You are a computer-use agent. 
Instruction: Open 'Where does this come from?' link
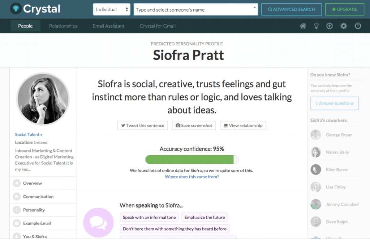tap(192, 177)
